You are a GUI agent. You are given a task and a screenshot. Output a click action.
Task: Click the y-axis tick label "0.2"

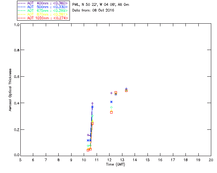pos(17,129)
